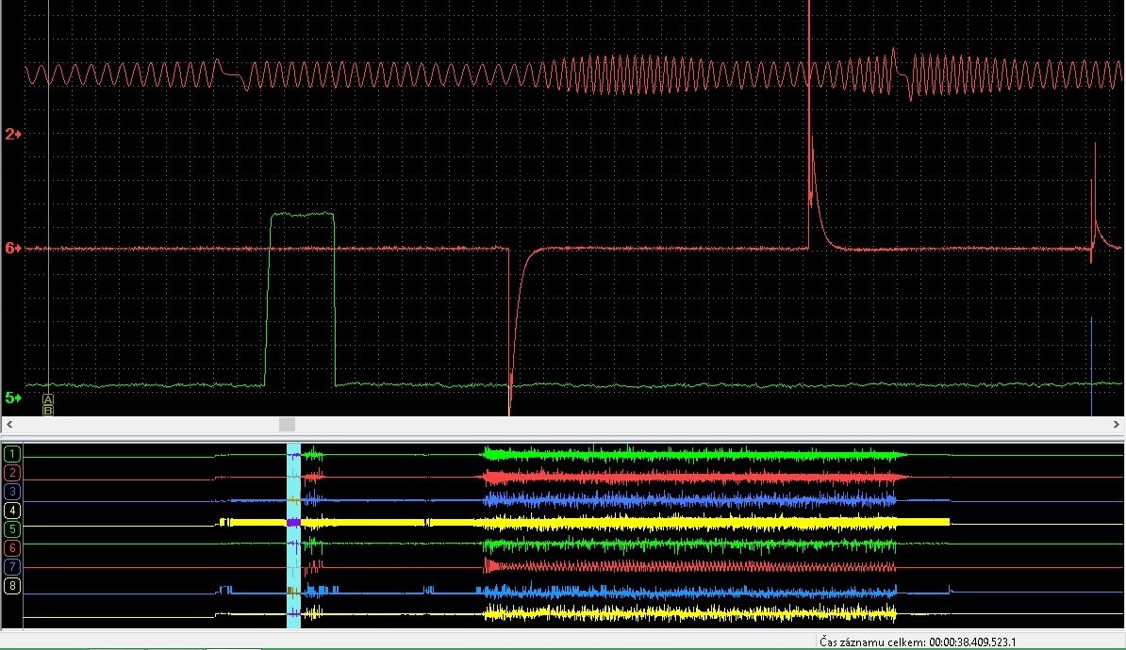Screen dimensions: 1126x650
Task: Select the channel 6 zero-level marker
Action: pos(13,249)
